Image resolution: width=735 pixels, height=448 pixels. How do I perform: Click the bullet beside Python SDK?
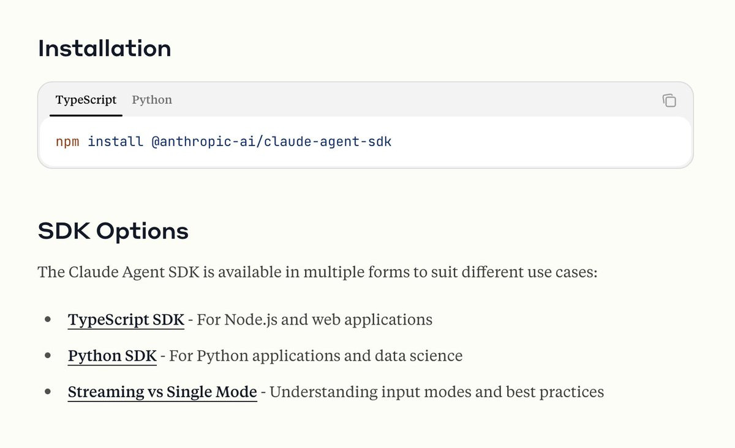click(48, 356)
